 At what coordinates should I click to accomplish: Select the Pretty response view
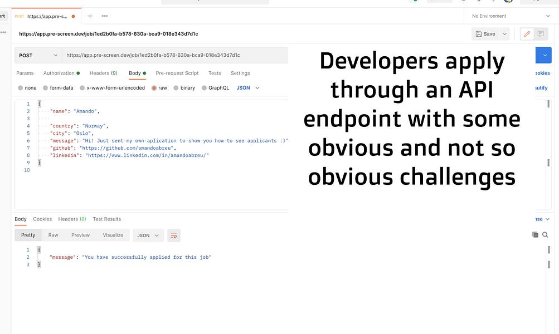click(28, 235)
